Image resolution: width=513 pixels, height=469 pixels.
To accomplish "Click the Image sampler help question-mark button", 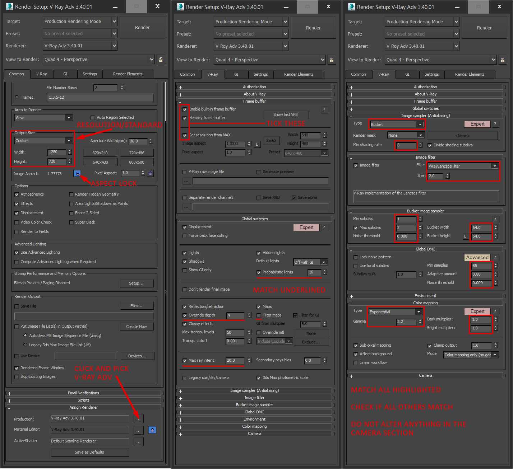I will coord(495,124).
